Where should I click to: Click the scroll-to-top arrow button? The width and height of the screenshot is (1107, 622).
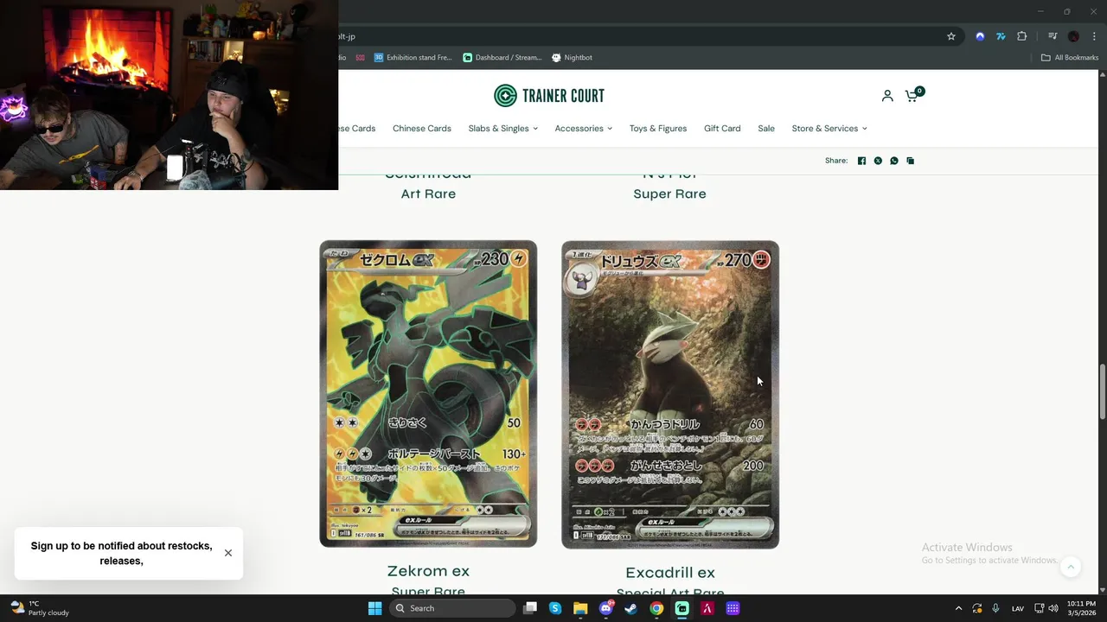(x=1071, y=567)
